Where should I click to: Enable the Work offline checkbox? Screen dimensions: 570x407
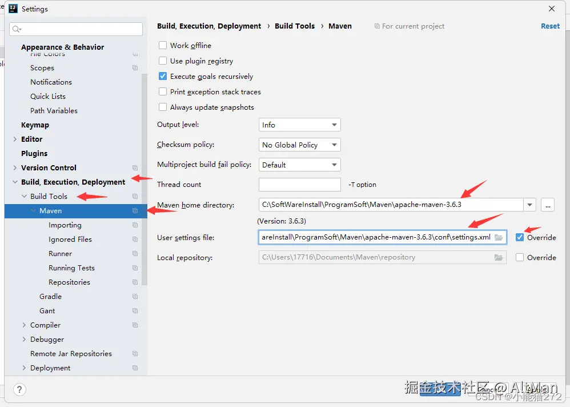tap(163, 46)
